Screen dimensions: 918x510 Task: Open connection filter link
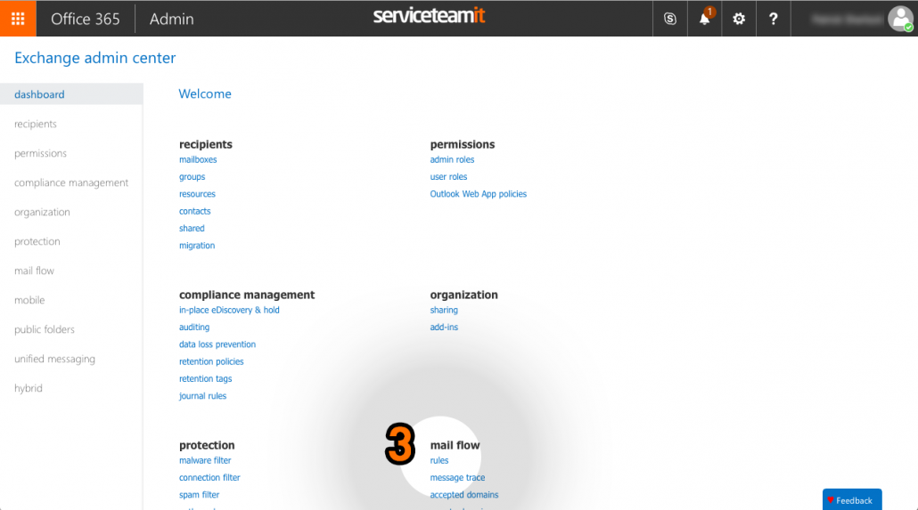209,478
